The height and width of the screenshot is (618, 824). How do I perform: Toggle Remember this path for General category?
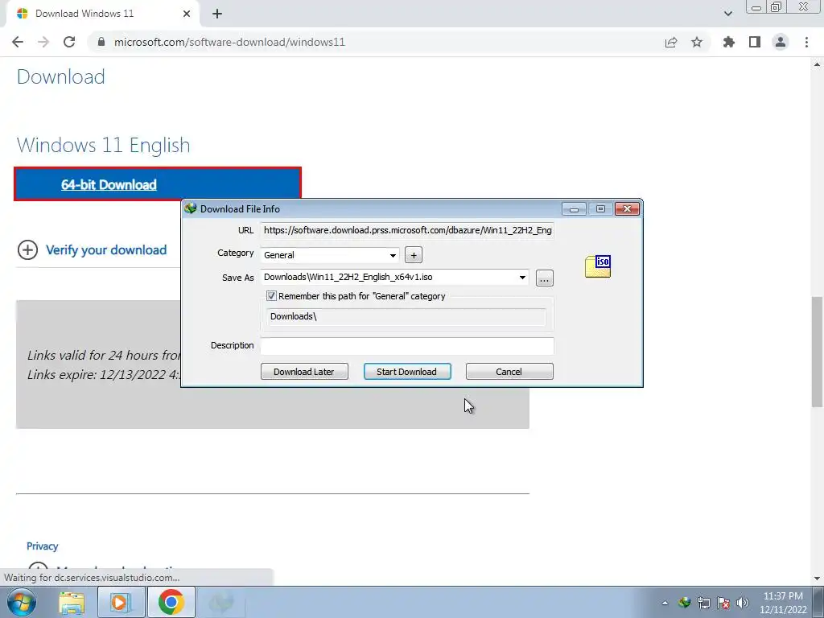pyautogui.click(x=271, y=296)
